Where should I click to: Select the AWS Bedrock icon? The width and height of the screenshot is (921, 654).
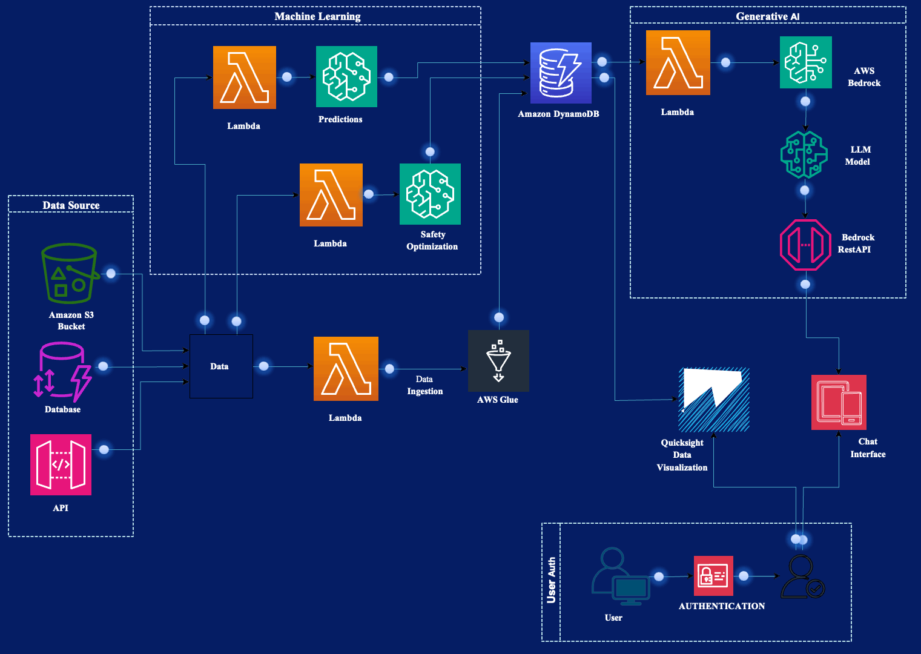pos(805,62)
